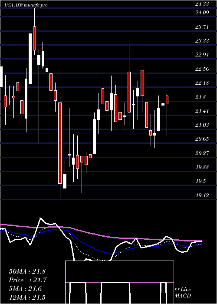Viewport: 217px width, 304px height.
Task: Click the 5MA : 21.6 reading
Action: pos(25,289)
